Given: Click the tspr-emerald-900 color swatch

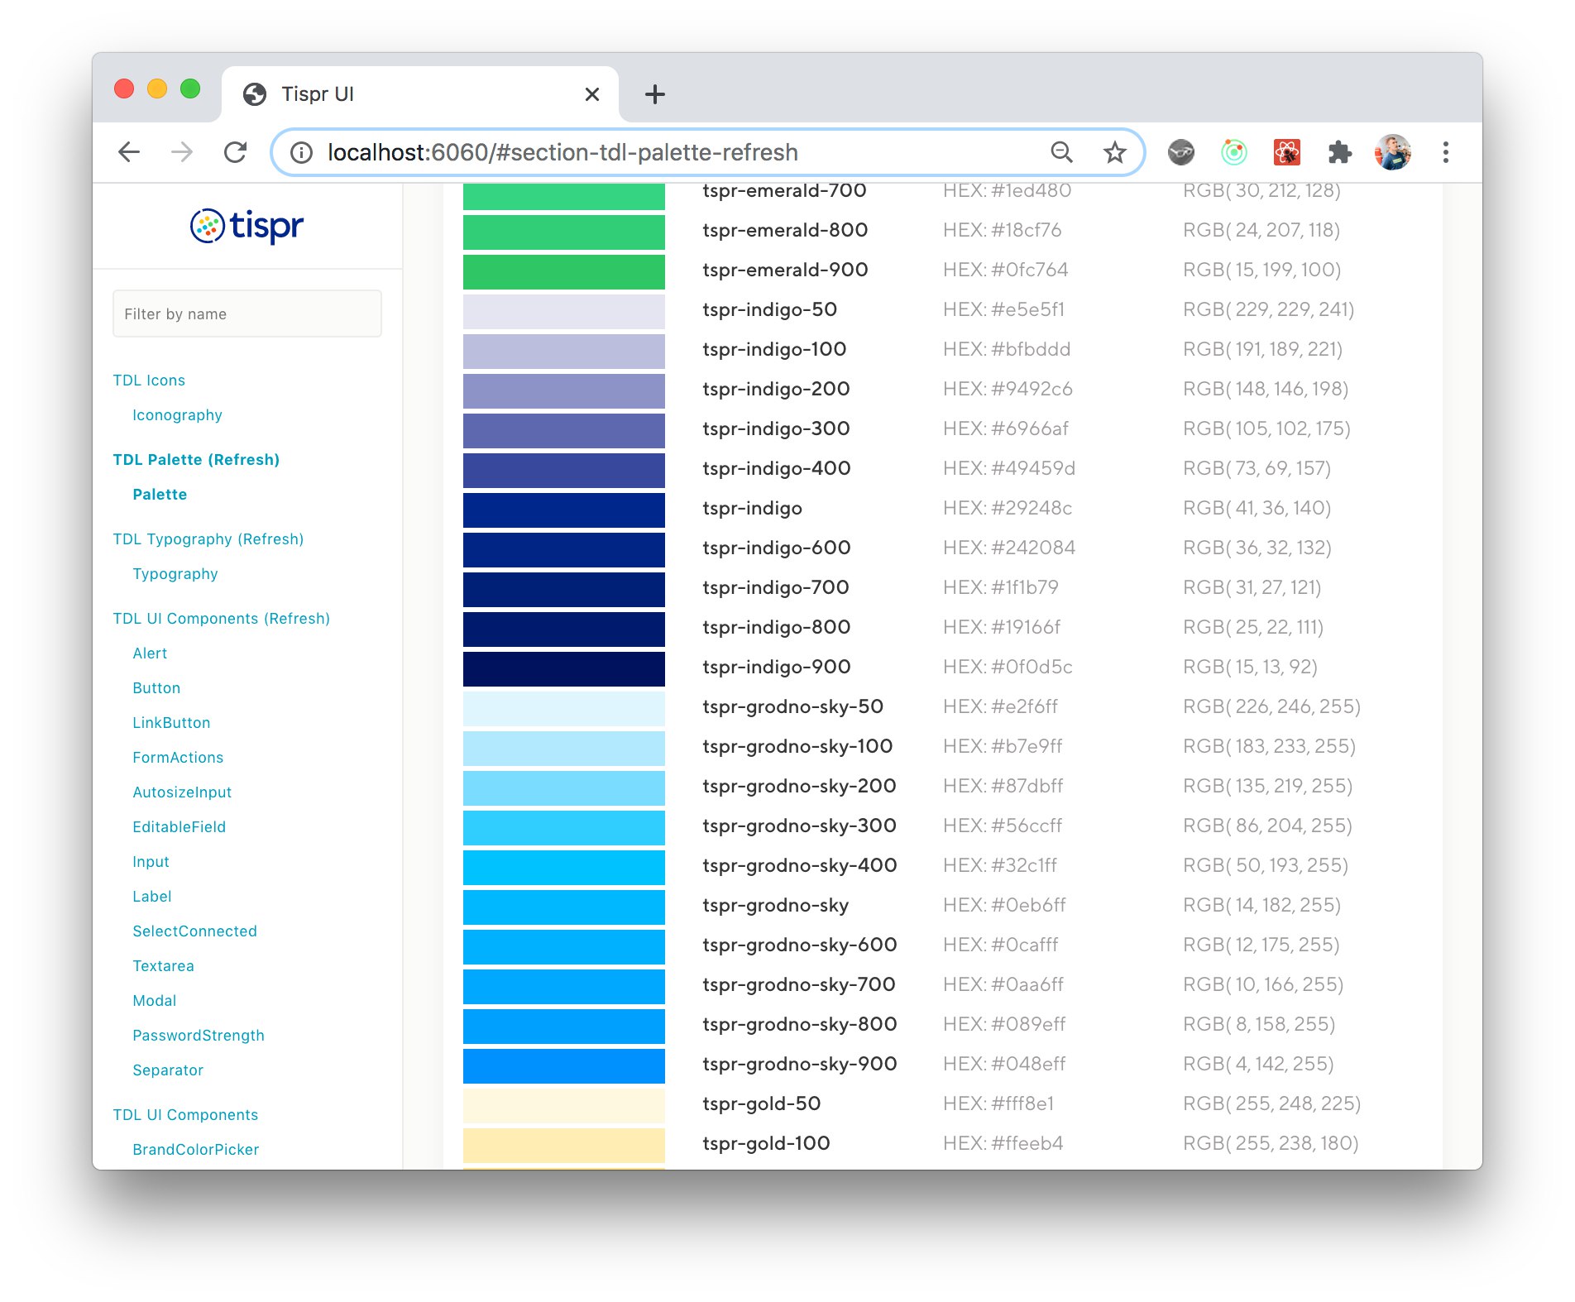Looking at the screenshot, I should [563, 271].
